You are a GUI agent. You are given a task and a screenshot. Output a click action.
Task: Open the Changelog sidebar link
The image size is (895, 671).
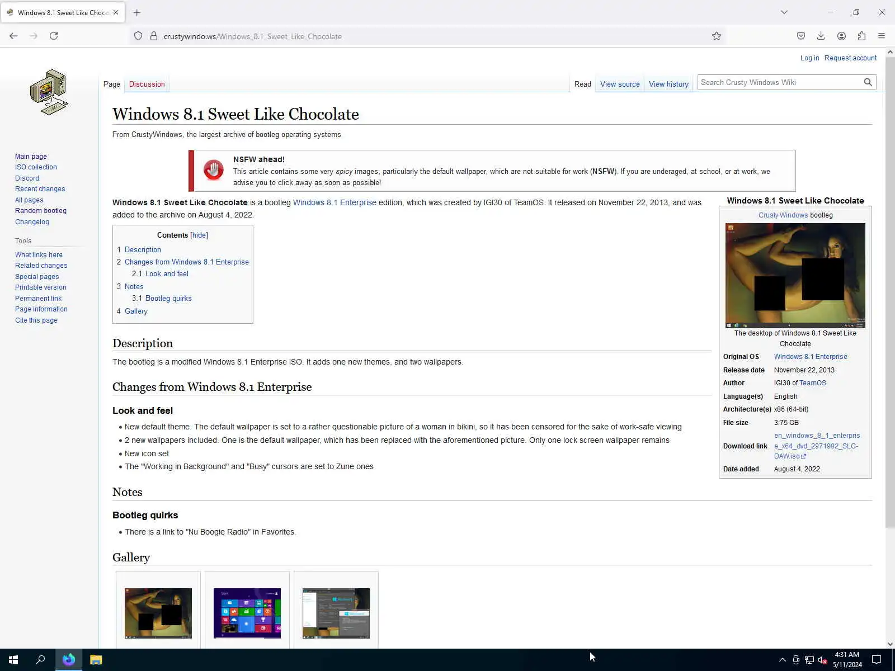pos(32,222)
